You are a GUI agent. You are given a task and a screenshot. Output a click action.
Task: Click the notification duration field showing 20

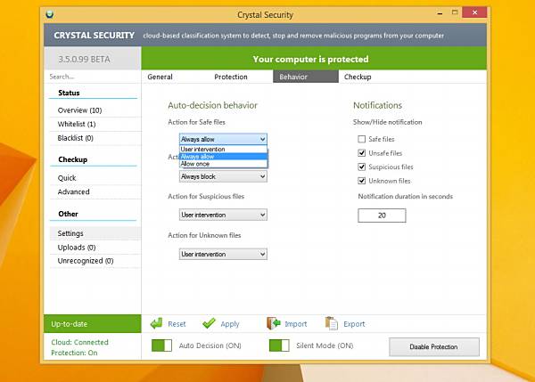382,215
